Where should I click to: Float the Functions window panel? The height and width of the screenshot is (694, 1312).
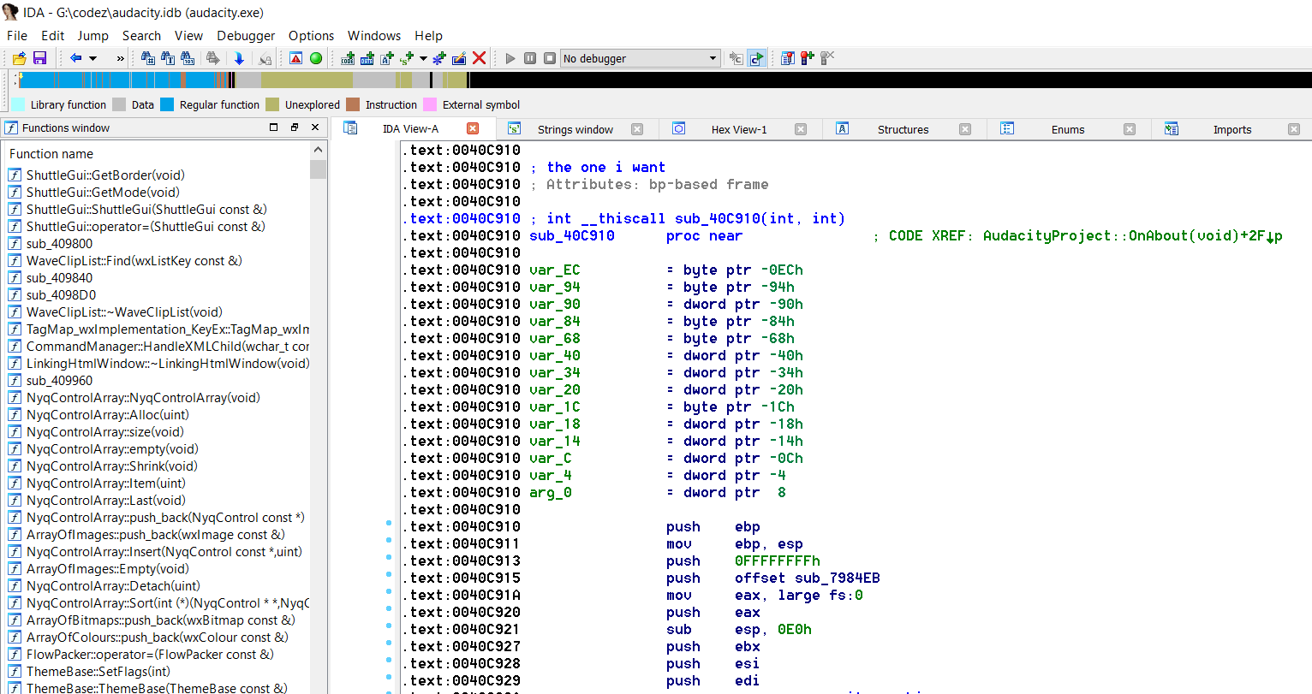(x=295, y=128)
